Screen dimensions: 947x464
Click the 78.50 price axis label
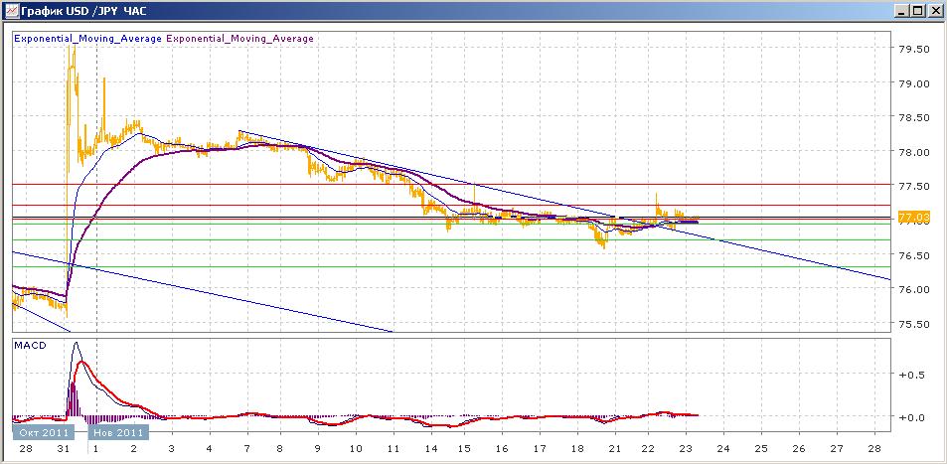[914, 118]
